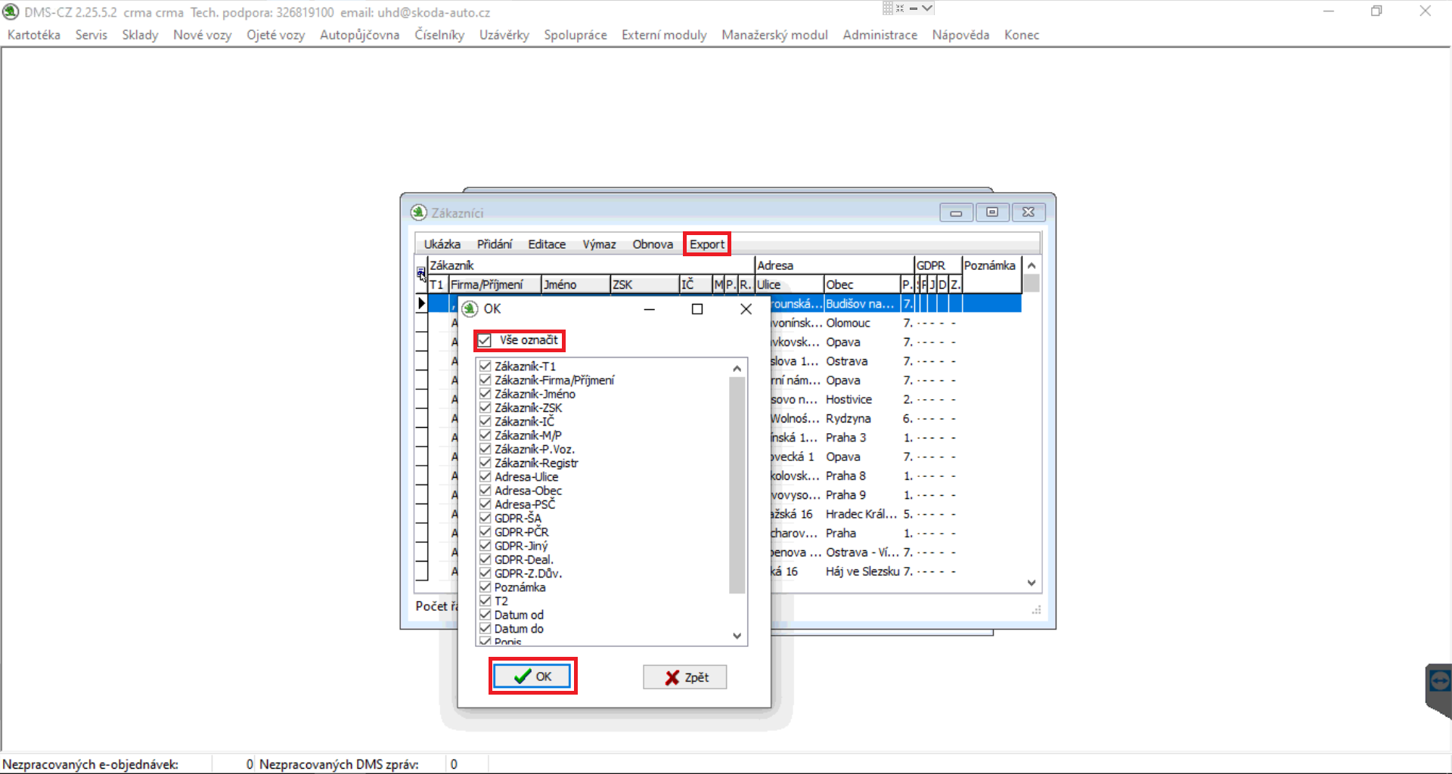Uncheck the Zákazník-Jméno field

tap(486, 394)
